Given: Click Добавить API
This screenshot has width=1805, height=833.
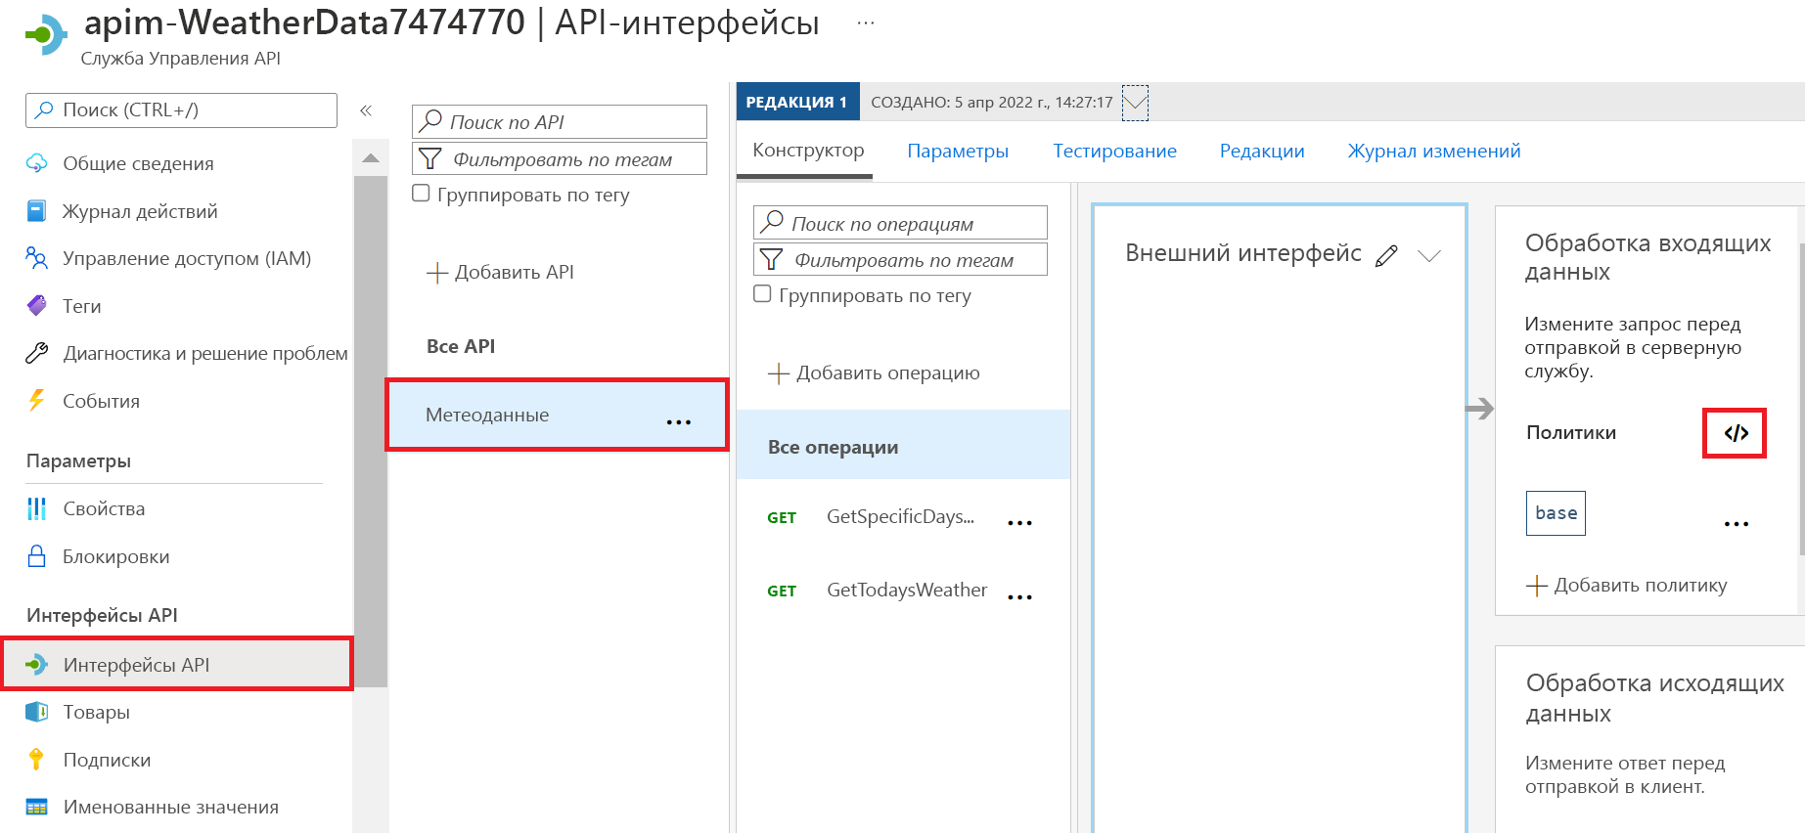Looking at the screenshot, I should (501, 272).
